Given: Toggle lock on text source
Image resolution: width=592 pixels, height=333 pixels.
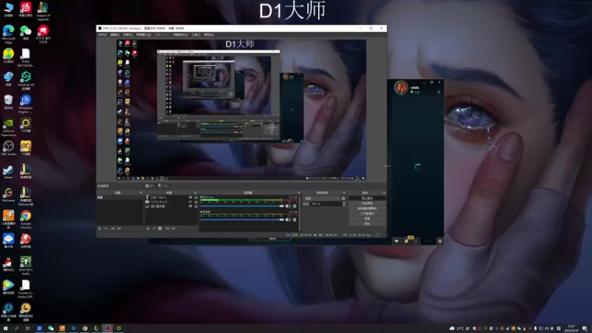Looking at the screenshot, I should click(195, 198).
